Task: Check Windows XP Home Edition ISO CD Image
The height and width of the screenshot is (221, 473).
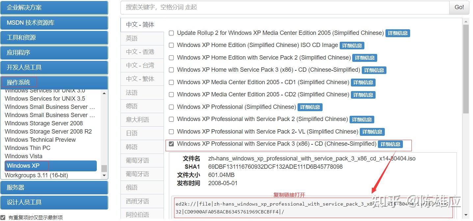Action: point(171,45)
